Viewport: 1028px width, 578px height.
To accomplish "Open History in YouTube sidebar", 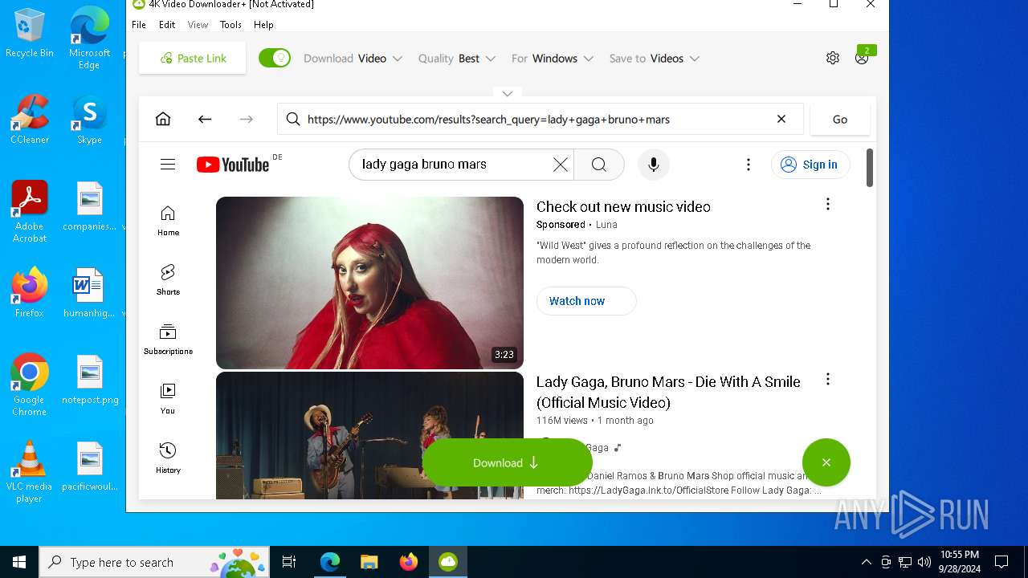I will [168, 458].
